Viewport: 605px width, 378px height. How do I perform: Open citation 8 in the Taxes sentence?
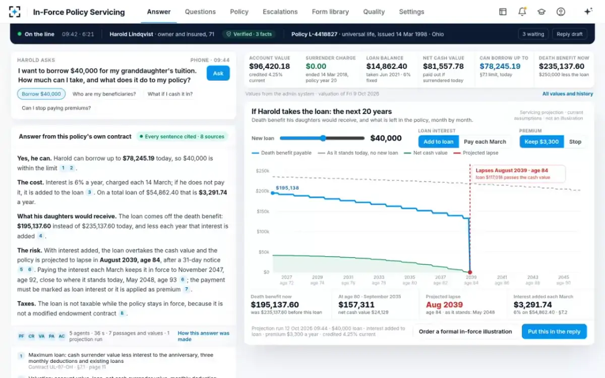click(x=122, y=313)
